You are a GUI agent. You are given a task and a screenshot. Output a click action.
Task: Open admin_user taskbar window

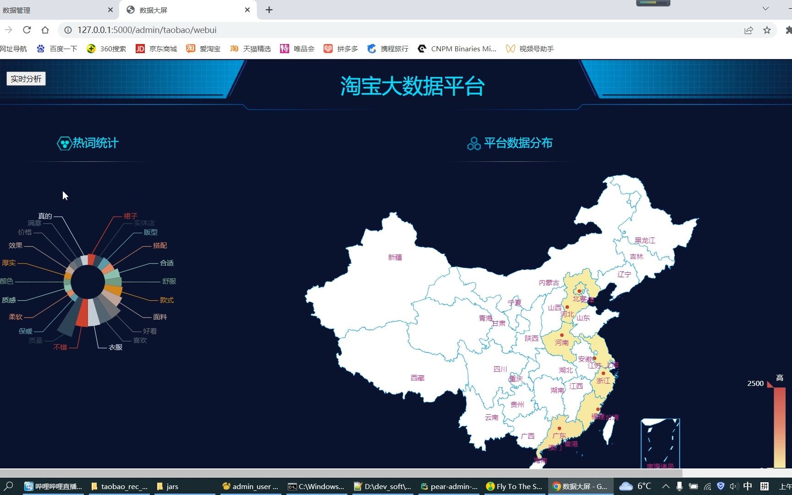(x=251, y=486)
